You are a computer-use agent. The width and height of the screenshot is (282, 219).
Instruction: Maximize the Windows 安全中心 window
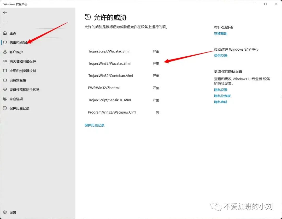(x=266, y=4)
